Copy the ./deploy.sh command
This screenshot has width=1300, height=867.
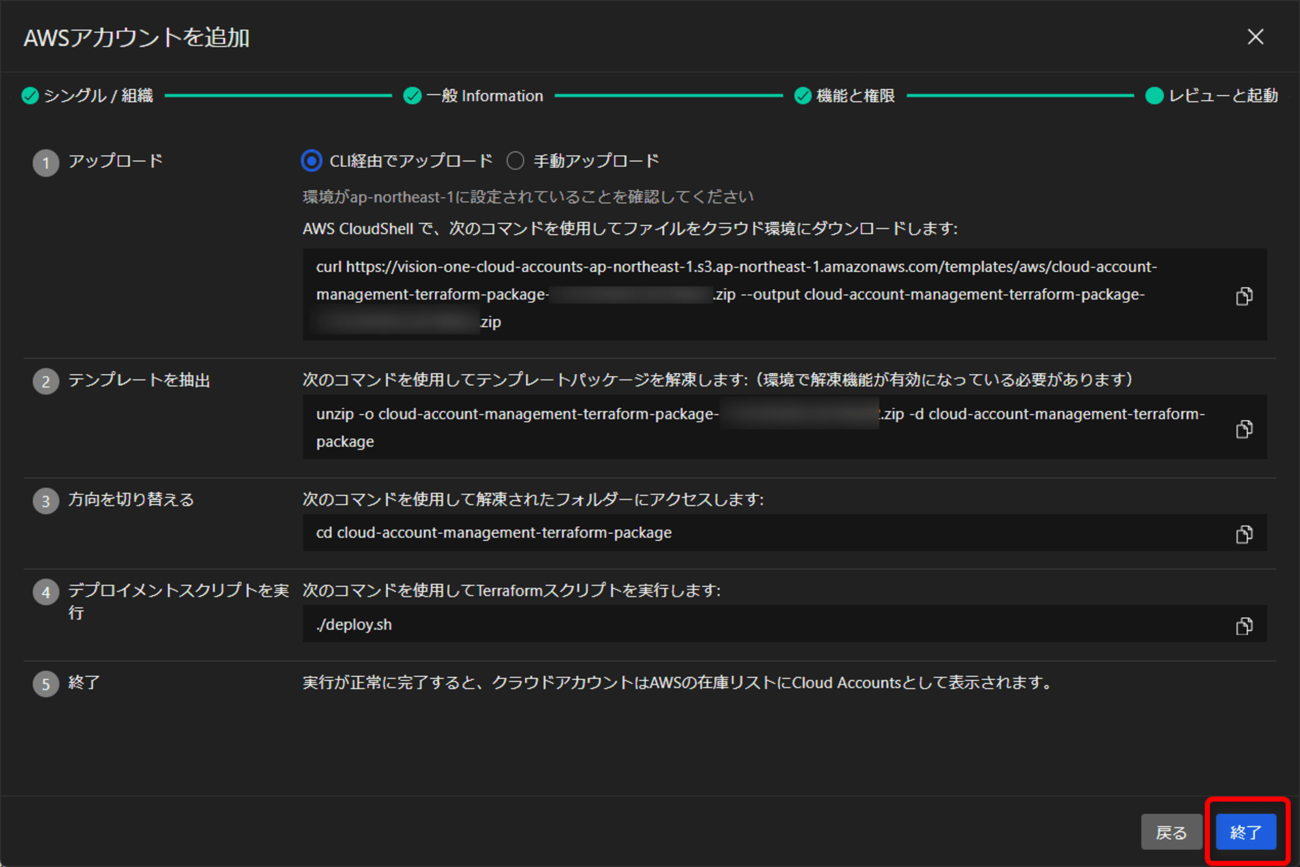point(1244,625)
